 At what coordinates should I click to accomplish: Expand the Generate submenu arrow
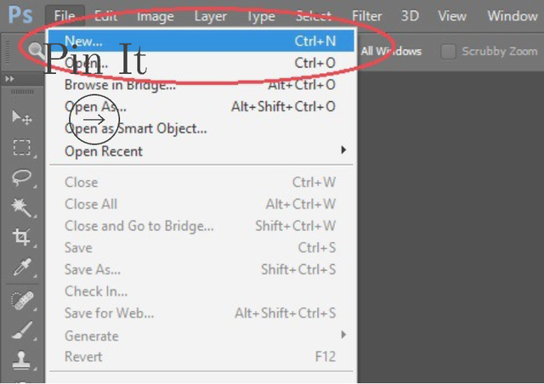point(343,335)
